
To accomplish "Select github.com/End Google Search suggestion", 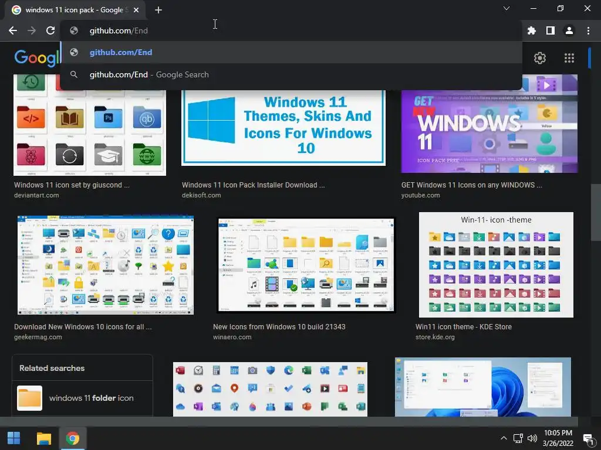I will (x=291, y=74).
